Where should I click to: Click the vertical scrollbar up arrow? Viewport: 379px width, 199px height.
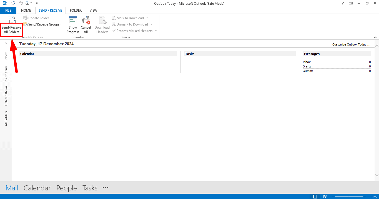point(377,46)
